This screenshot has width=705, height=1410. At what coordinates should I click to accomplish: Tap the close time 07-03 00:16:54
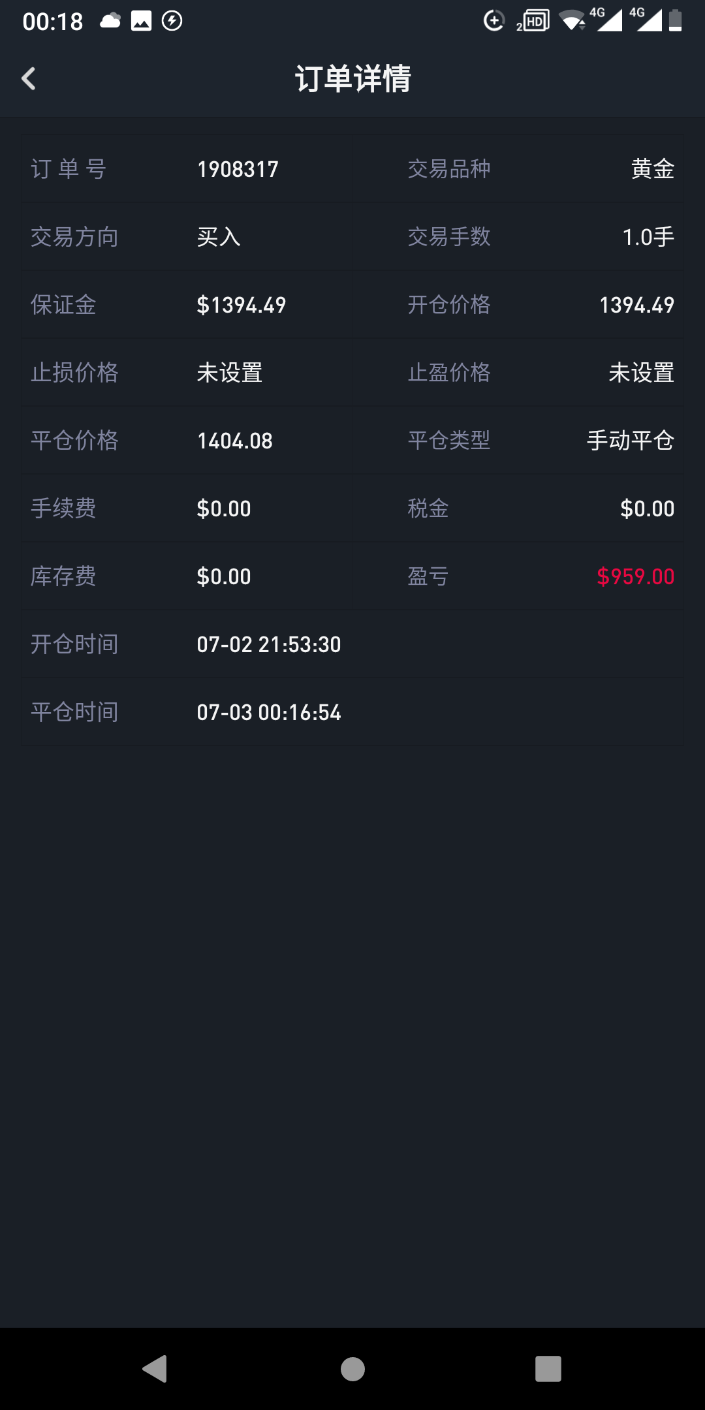click(x=269, y=713)
